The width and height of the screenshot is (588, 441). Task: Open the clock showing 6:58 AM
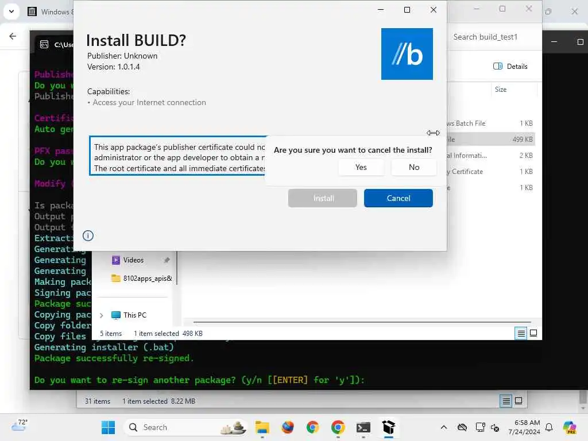524,427
